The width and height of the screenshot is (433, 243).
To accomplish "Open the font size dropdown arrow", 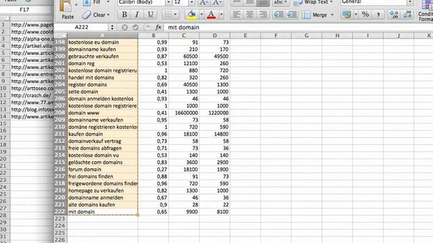I will pos(191,3).
